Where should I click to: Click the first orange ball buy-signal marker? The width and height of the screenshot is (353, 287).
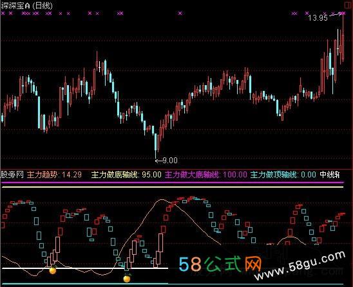click(53, 270)
